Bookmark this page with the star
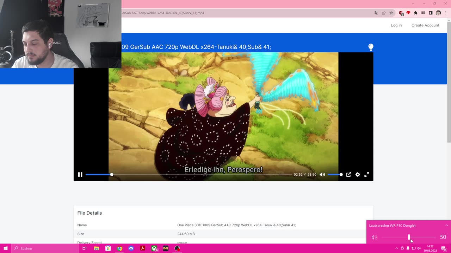This screenshot has height=253, width=451. click(391, 13)
